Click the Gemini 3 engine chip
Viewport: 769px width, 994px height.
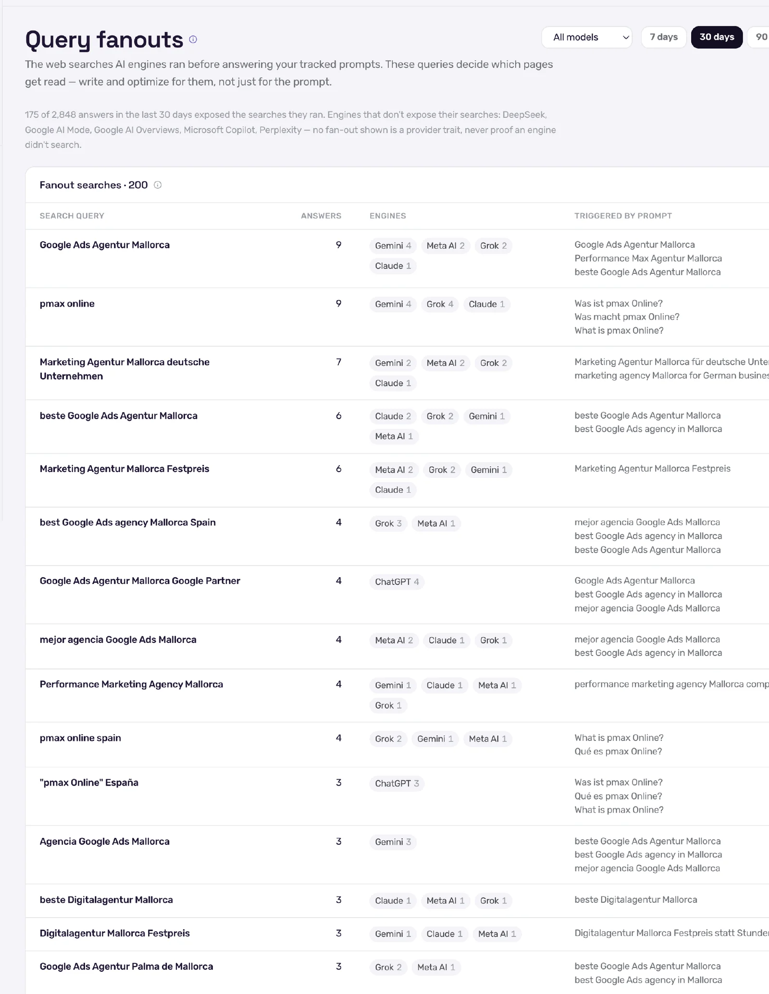tap(393, 842)
